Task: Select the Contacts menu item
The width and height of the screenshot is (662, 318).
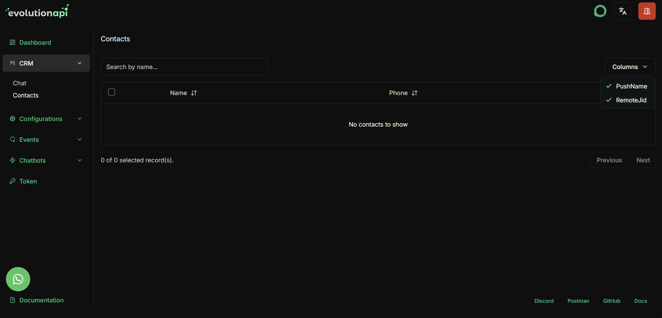Action: (25, 95)
